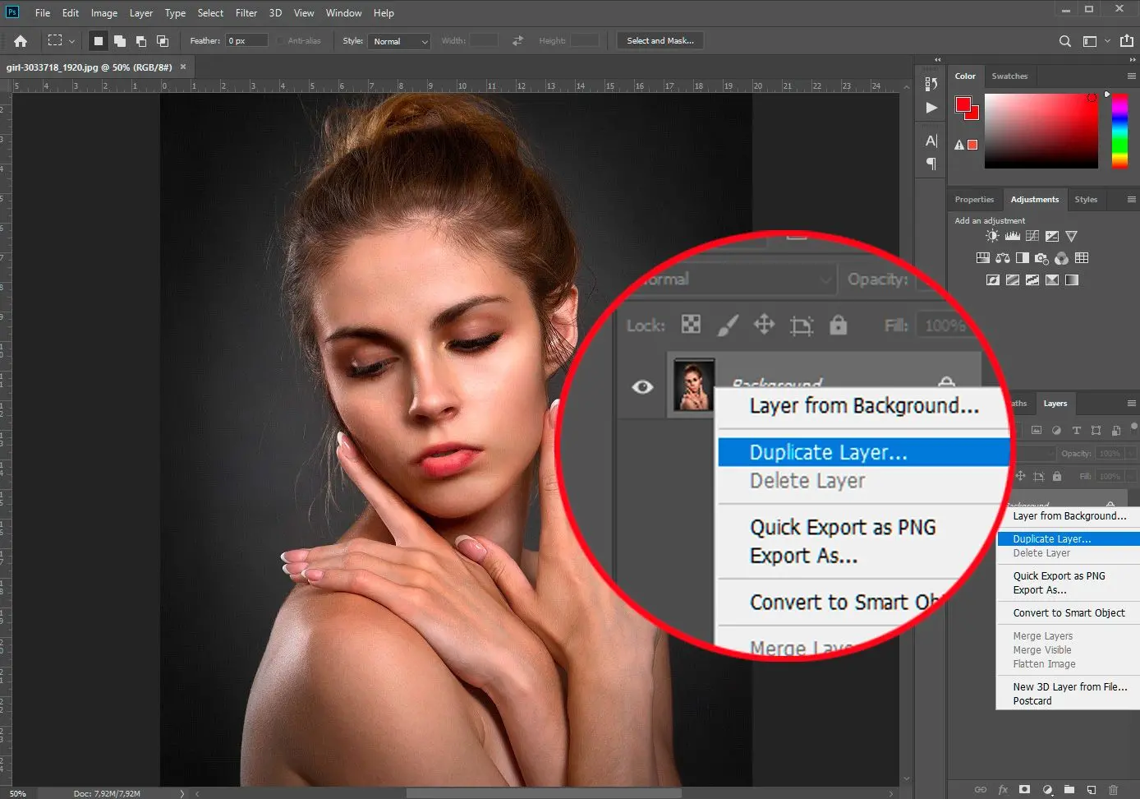Open the Layers panel flyout menu

coord(1133,403)
